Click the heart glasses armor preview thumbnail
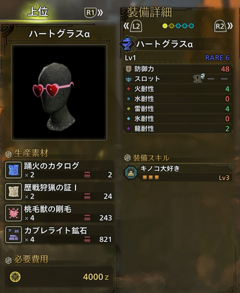This screenshot has width=240, height=293. tap(59, 92)
